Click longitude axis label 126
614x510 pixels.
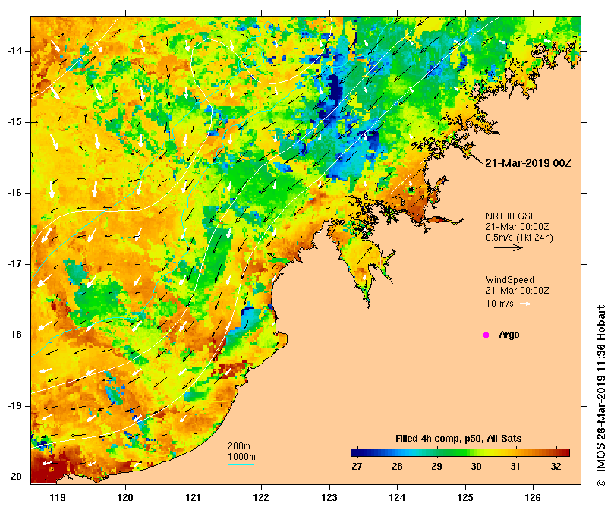click(x=533, y=497)
